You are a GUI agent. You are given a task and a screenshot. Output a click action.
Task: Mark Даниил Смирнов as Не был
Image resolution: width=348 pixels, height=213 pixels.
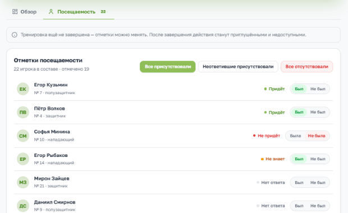pos(318,206)
